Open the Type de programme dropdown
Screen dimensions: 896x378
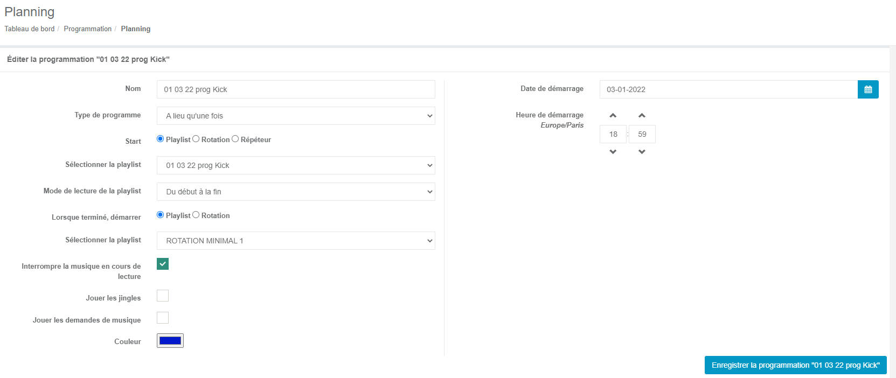[296, 116]
